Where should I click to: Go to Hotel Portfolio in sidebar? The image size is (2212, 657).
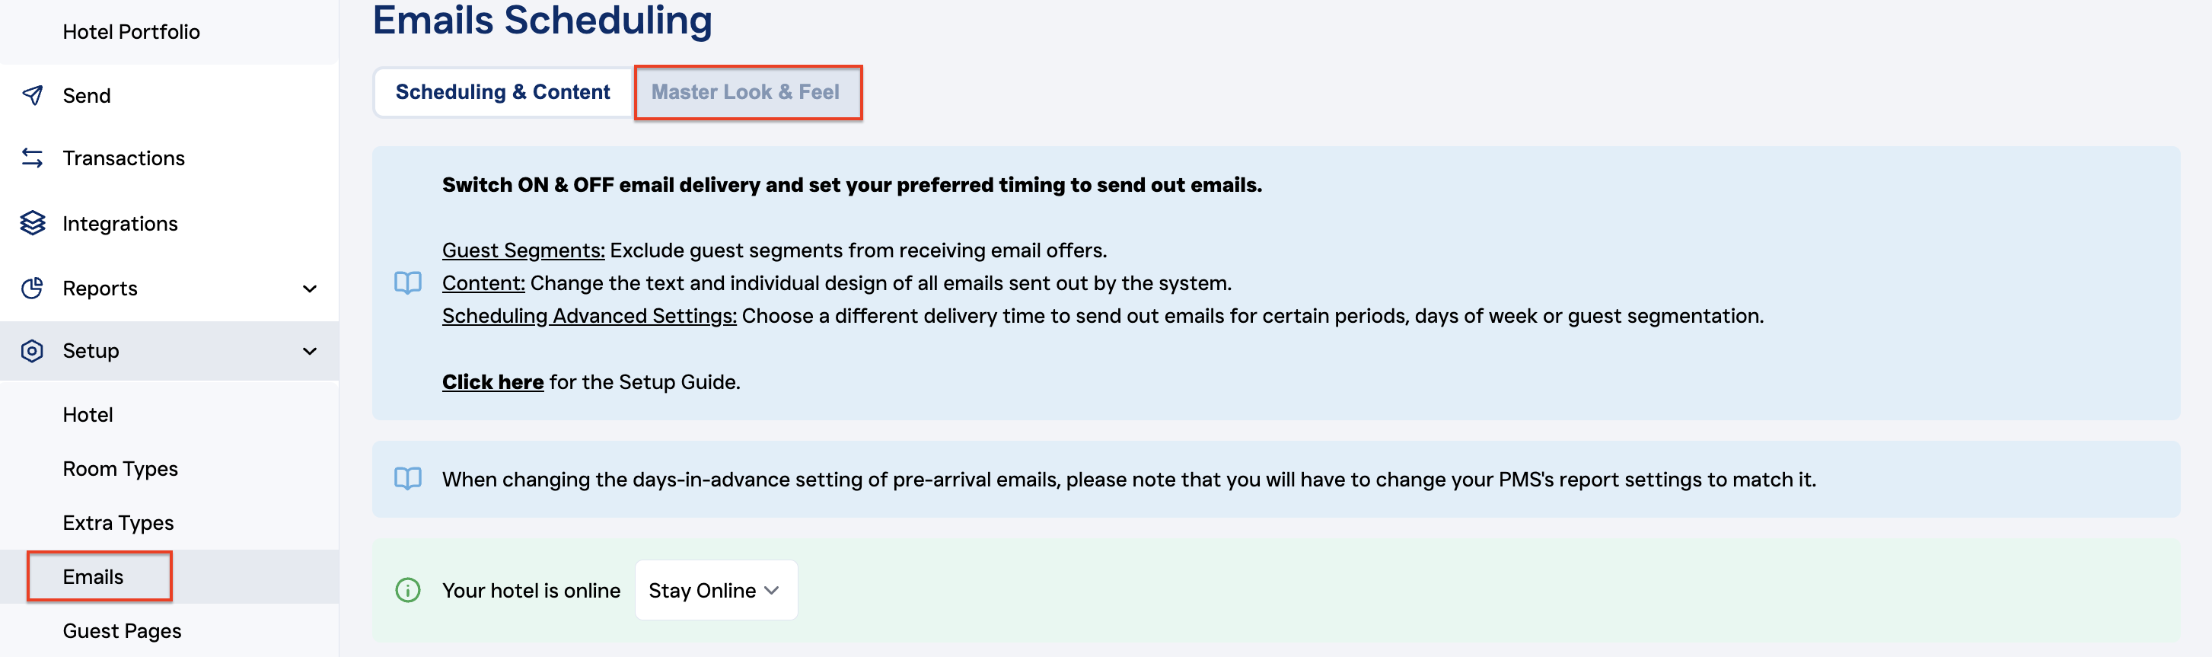click(x=132, y=32)
